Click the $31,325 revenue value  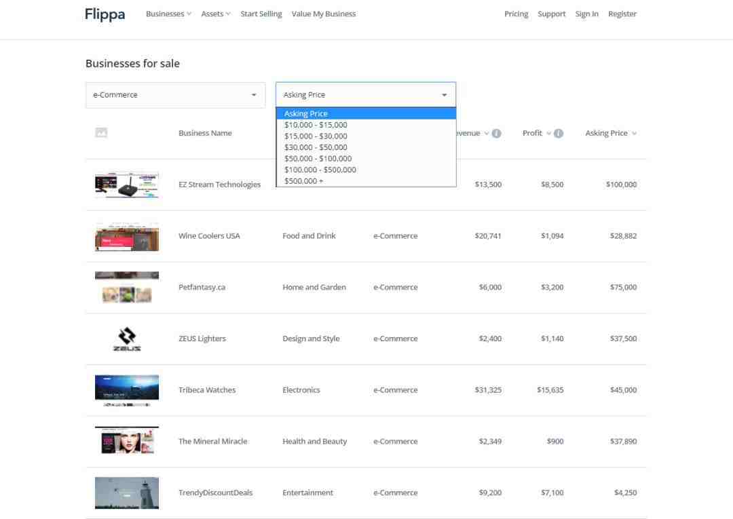tap(488, 390)
